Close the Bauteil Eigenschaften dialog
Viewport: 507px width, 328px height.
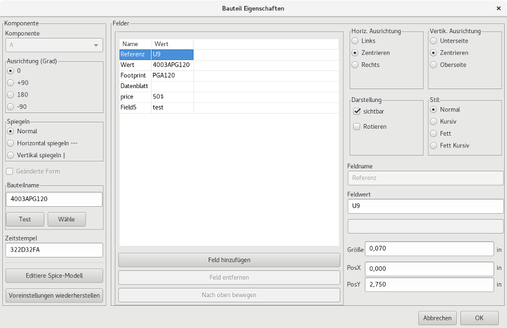(x=498, y=9)
